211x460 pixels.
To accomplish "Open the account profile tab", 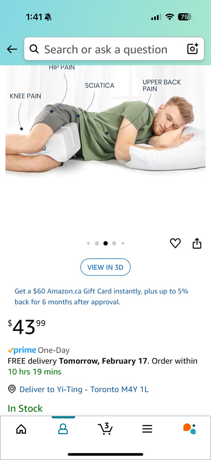I will pyautogui.click(x=63, y=429).
